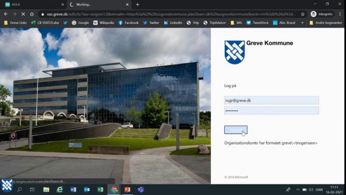Screen dimensions: 346x195
Task: Open Excel from the taskbar
Action: pos(100,190)
